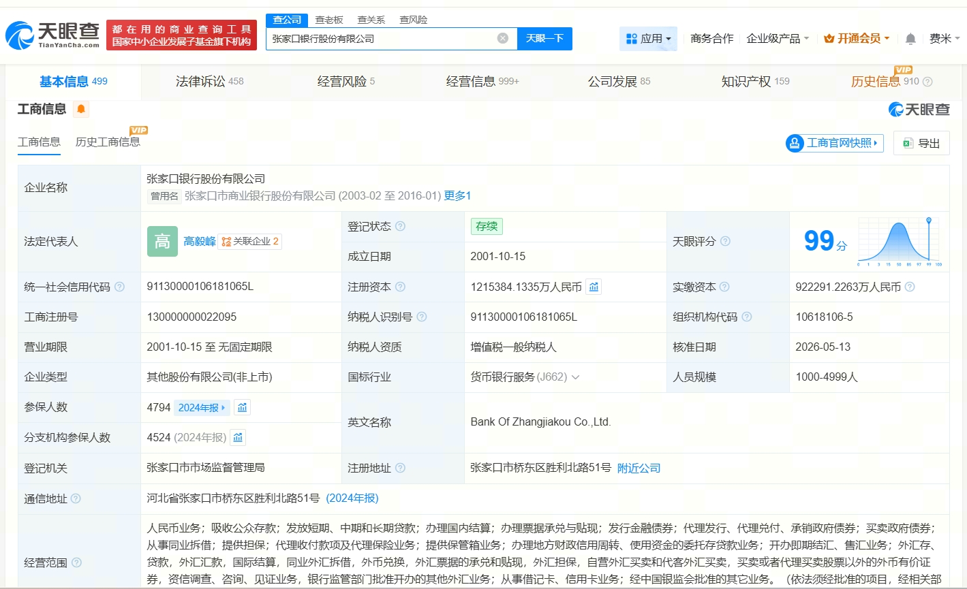Viewport: 967px width, 589px height.
Task: Switch to 查公司 search tab
Action: (287, 20)
